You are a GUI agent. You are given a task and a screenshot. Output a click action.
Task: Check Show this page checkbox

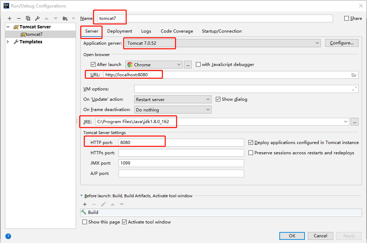pyautogui.click(x=85, y=222)
